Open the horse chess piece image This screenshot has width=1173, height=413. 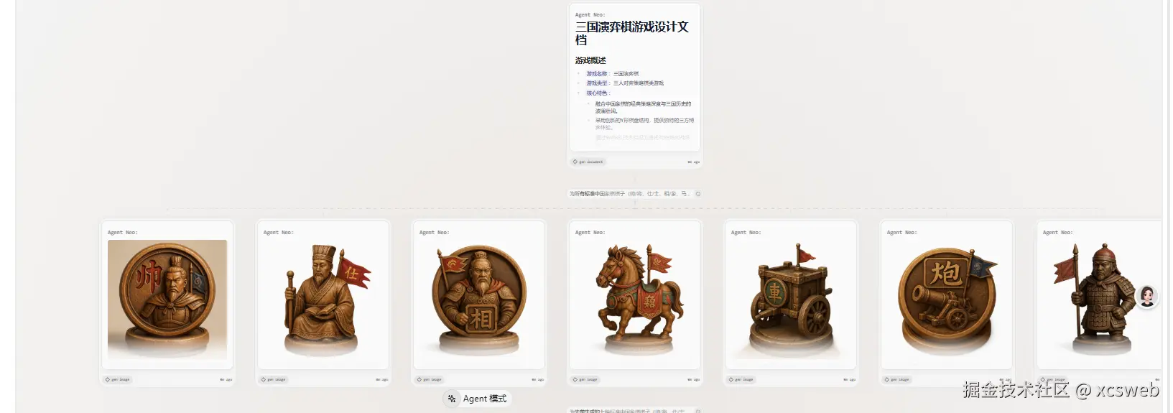[635, 300]
